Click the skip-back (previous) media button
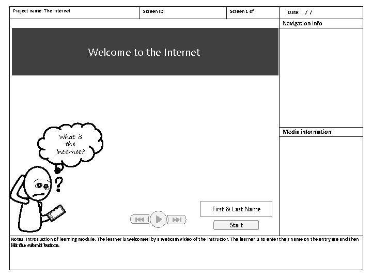Screen dimensions: 372x279 click(x=139, y=220)
